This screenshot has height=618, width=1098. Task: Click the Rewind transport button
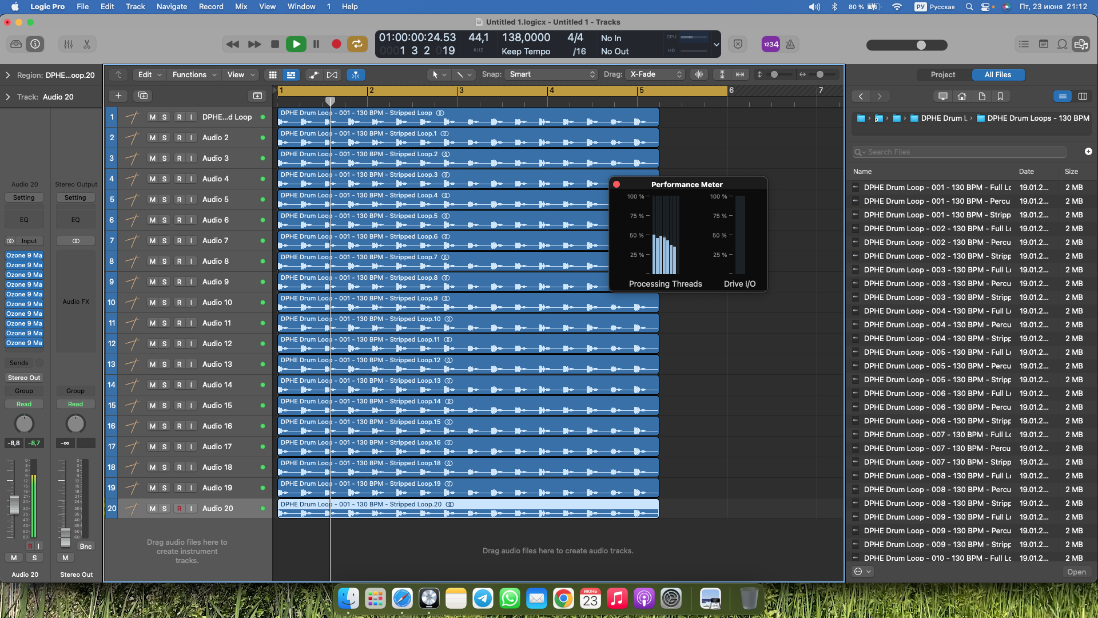(x=232, y=44)
